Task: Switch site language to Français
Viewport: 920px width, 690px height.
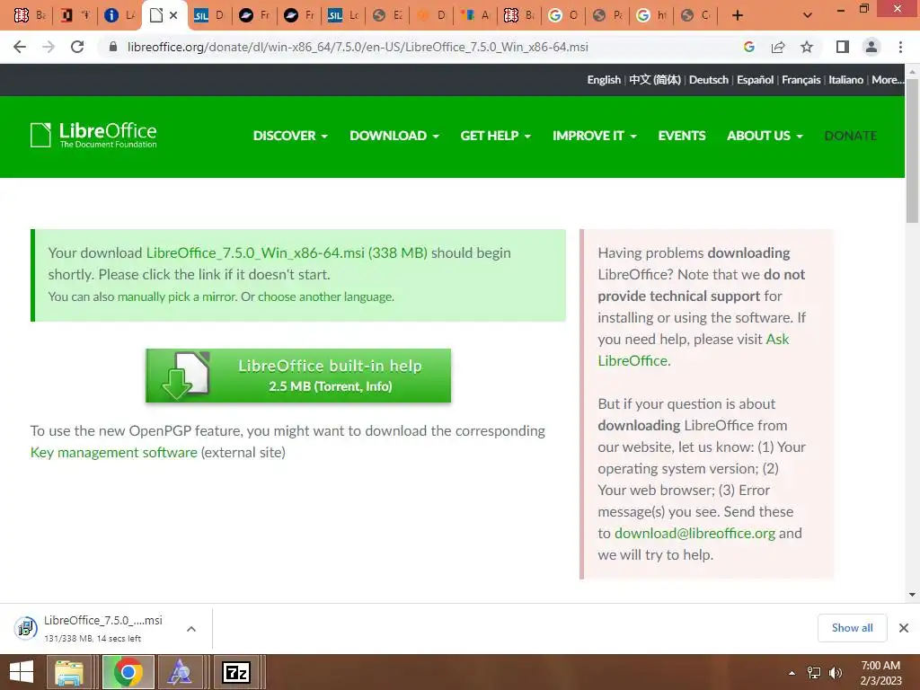Action: [x=801, y=80]
